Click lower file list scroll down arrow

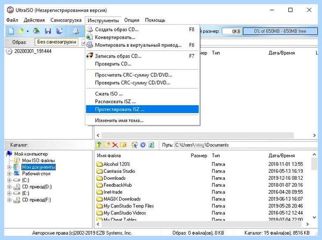(x=314, y=217)
